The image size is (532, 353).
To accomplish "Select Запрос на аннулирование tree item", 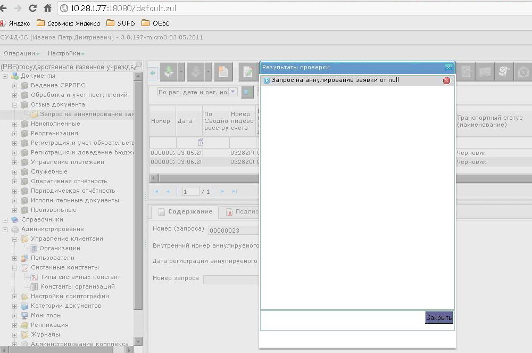I will [x=87, y=114].
